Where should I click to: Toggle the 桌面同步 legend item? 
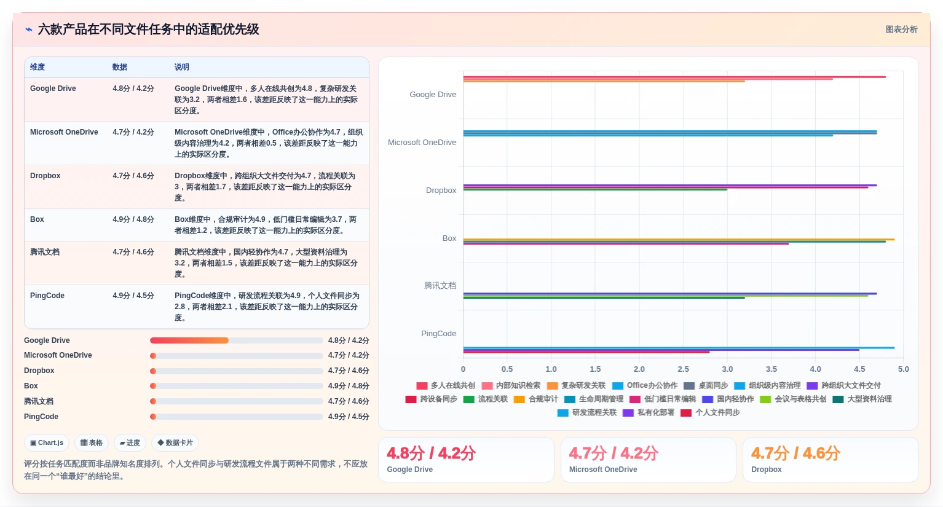pos(706,385)
